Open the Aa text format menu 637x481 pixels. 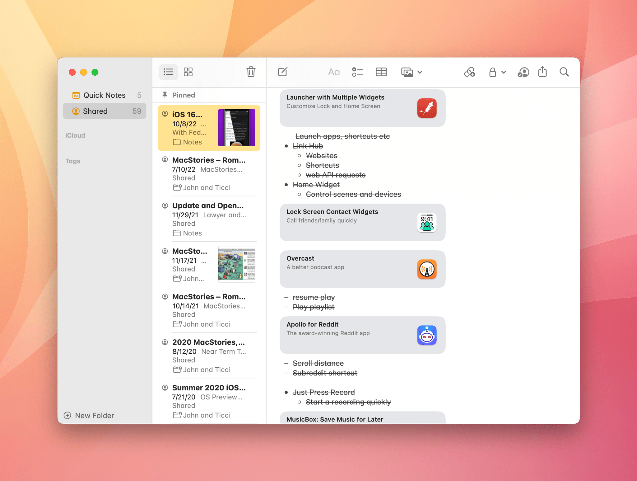tap(334, 72)
